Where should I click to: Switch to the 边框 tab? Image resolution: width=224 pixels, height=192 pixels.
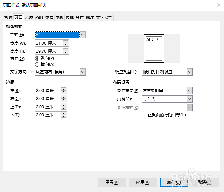point(70,17)
